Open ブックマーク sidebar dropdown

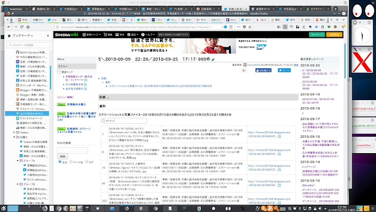pyautogui.click(x=22, y=35)
